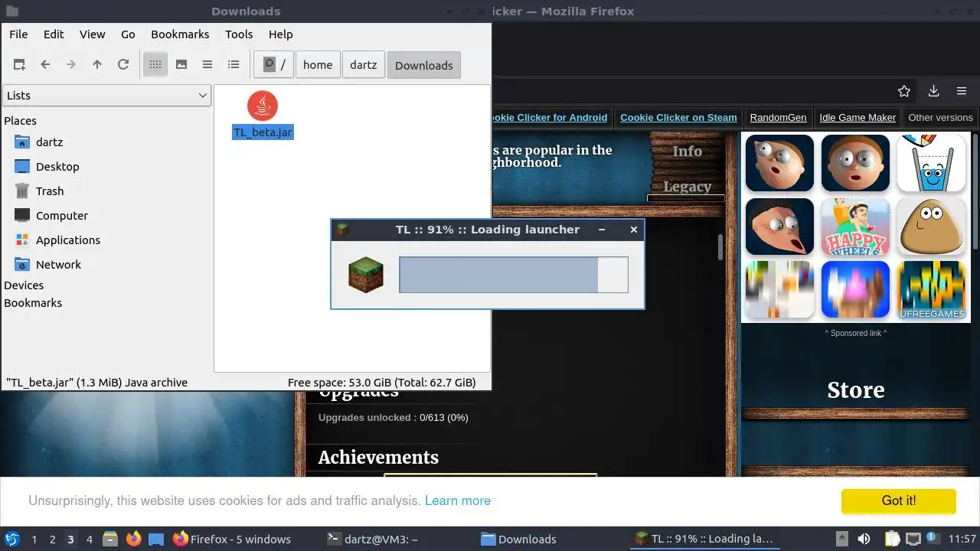Click the TL launcher title bar block icon

(x=344, y=230)
